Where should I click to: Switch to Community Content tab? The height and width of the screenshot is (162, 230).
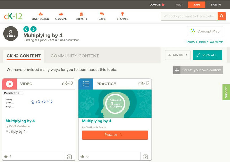(75, 56)
